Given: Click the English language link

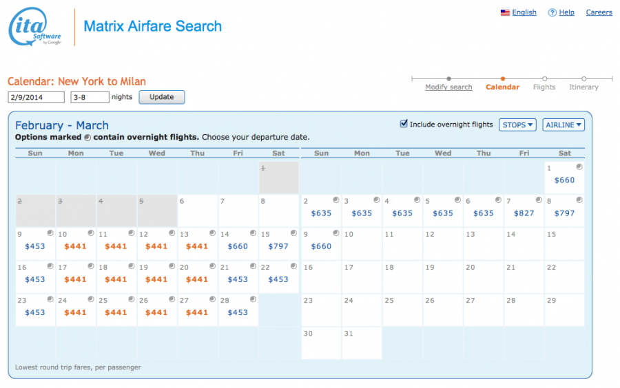Looking at the screenshot, I should click(524, 12).
